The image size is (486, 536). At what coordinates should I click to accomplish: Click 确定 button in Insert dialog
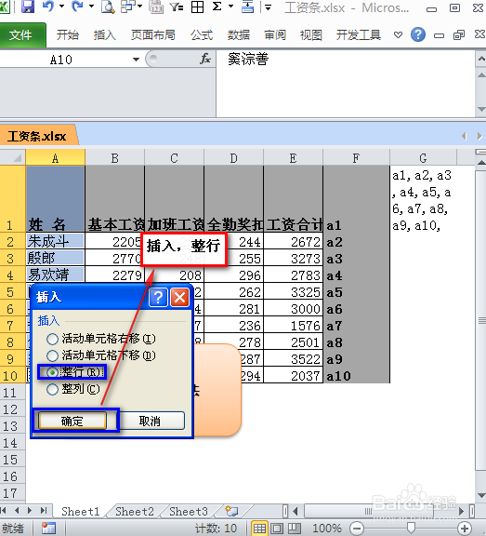pos(72,421)
